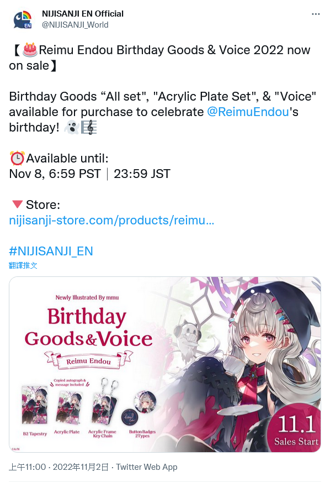Click the musical score emoji
The height and width of the screenshot is (482, 330).
[89, 127]
